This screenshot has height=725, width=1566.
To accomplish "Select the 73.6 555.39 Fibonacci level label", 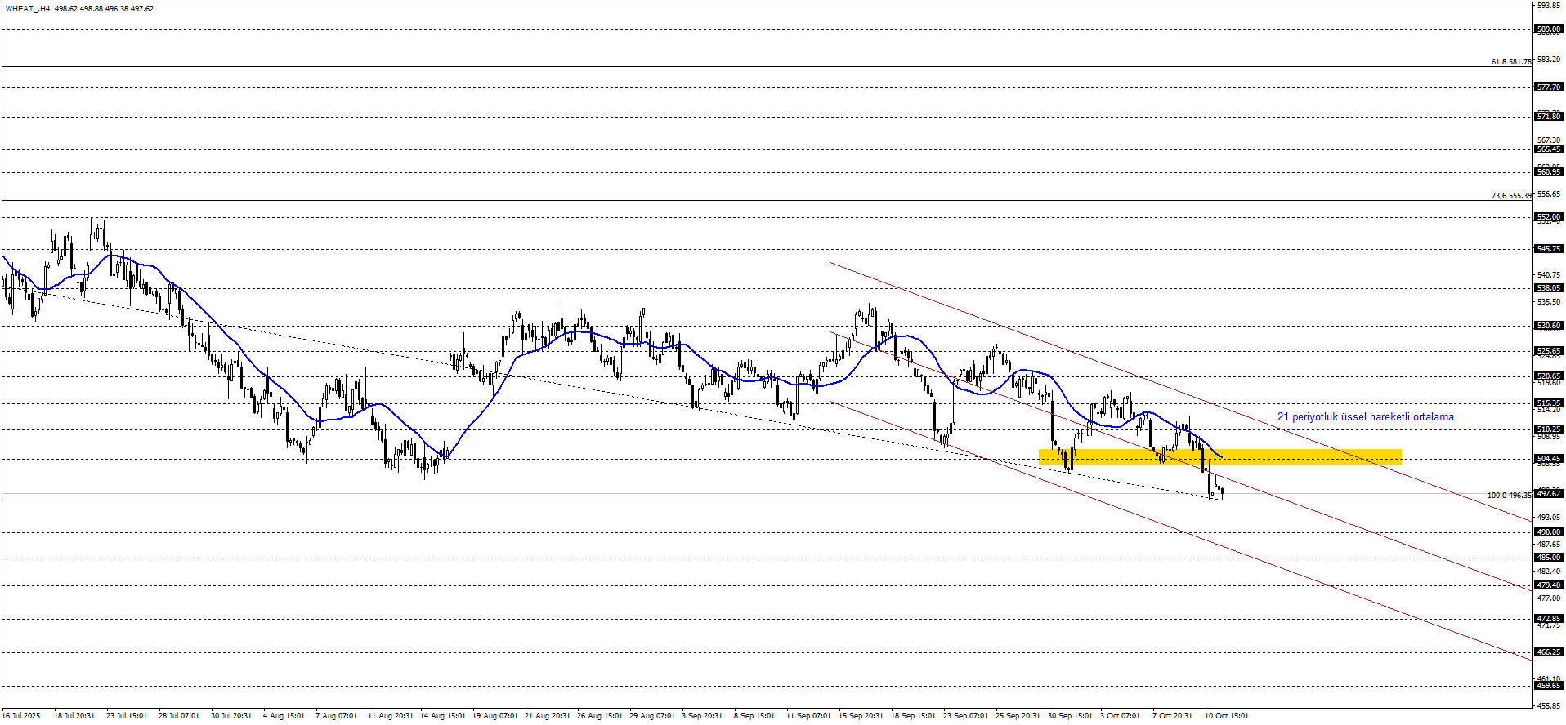I will coord(1510,196).
